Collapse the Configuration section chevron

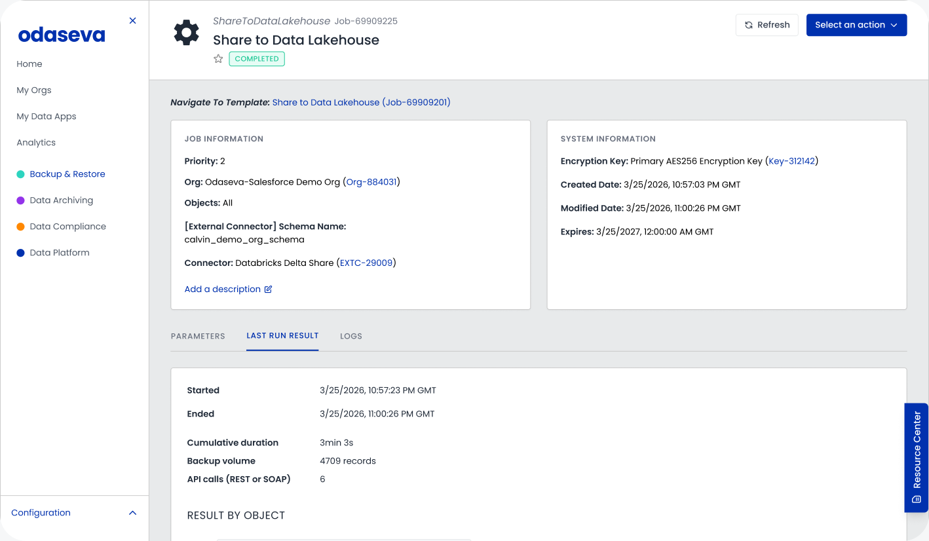pyautogui.click(x=133, y=513)
